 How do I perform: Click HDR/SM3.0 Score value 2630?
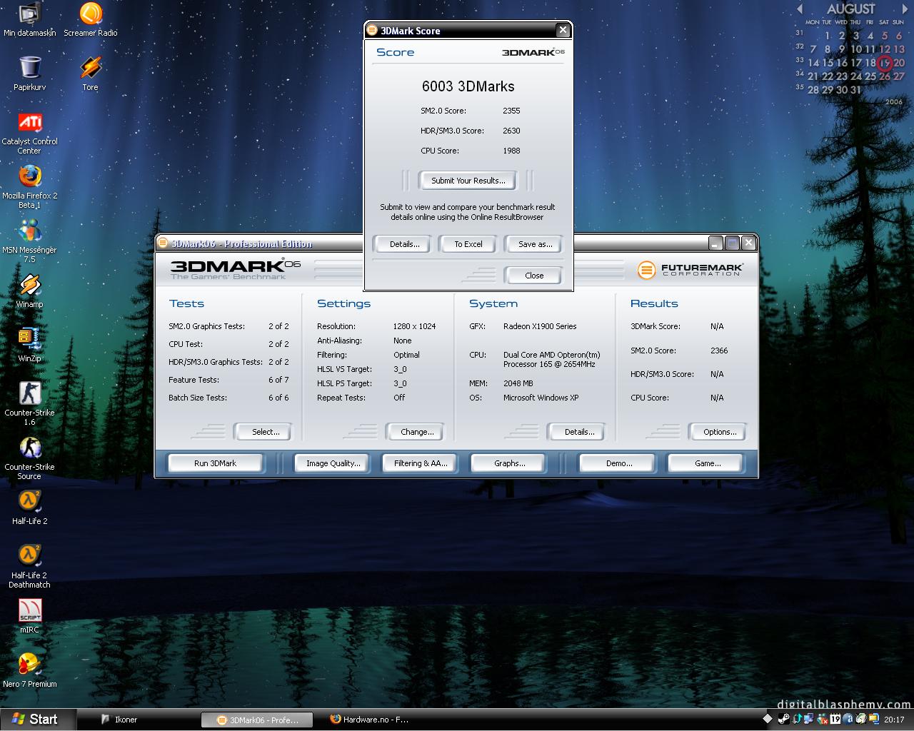[511, 131]
